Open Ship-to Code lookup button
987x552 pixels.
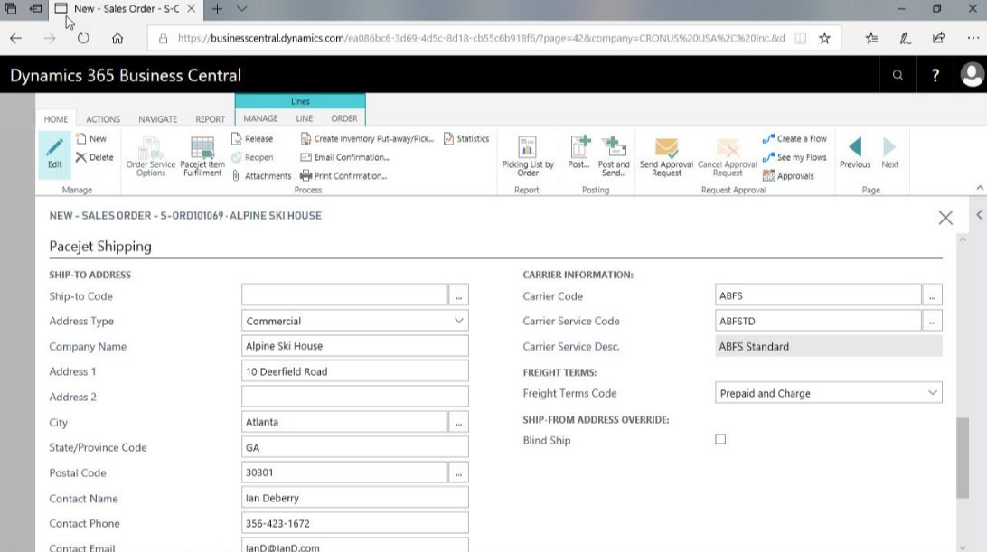click(459, 295)
